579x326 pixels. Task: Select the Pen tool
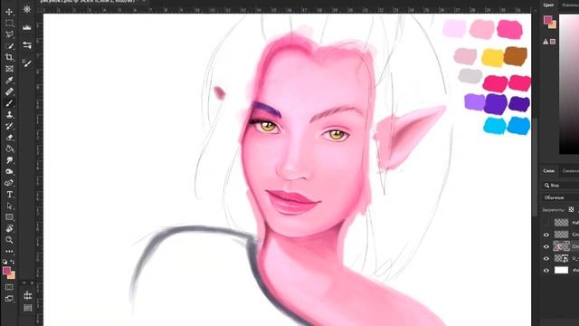9,183
